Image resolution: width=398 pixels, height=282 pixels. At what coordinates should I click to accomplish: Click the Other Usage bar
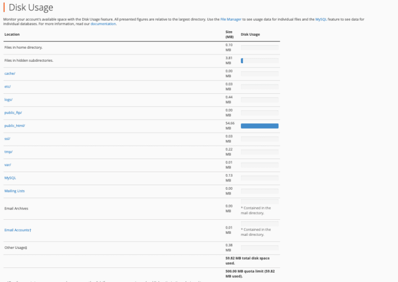pos(260,248)
